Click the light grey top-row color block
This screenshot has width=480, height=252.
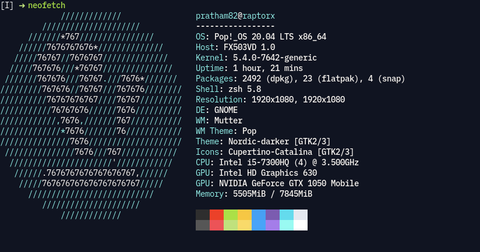pos(301,215)
